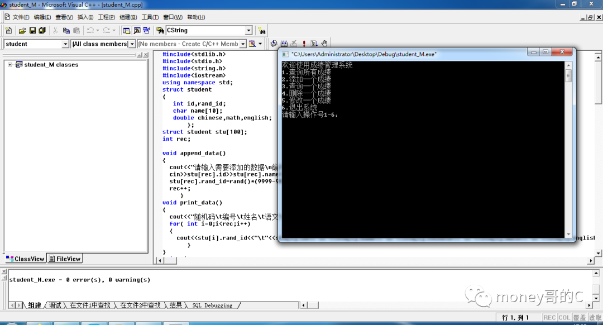Image resolution: width=603 pixels, height=325 pixels.
Task: Click the Search help binoculars icon
Action: (x=261, y=30)
